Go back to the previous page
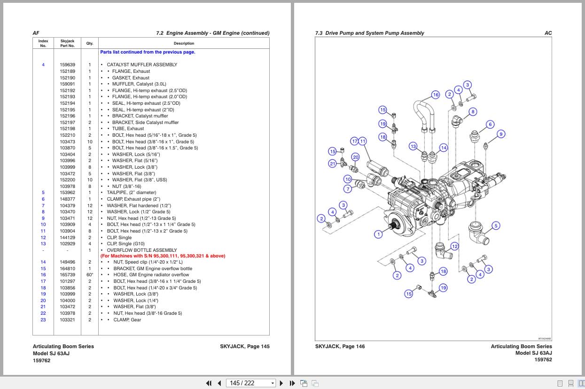The width and height of the screenshot is (585, 389). pos(219,383)
